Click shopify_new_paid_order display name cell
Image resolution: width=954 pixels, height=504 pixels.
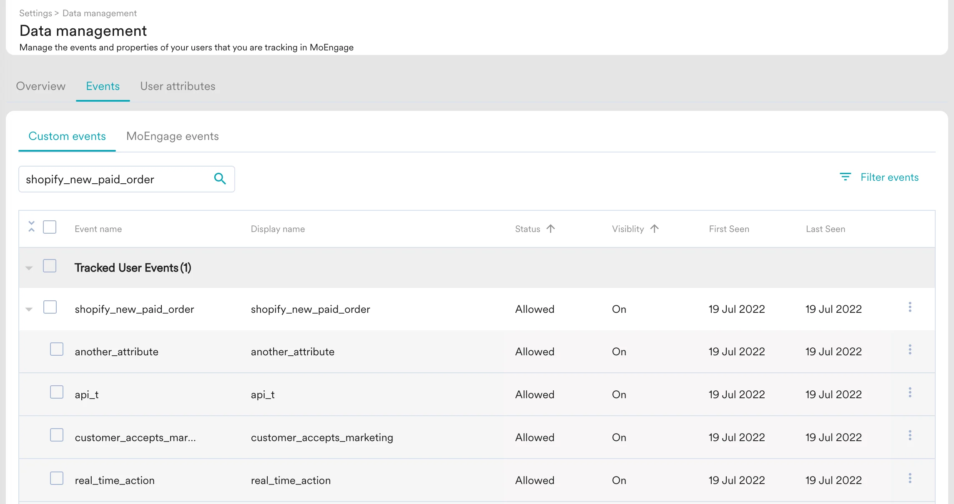(311, 309)
